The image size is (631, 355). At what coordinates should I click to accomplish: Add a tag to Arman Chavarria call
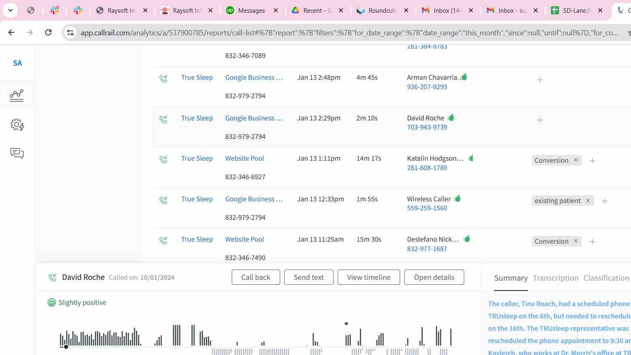pyautogui.click(x=540, y=80)
